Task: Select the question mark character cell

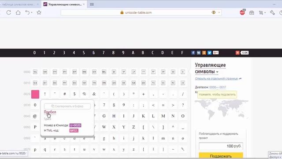Action: 183,105
